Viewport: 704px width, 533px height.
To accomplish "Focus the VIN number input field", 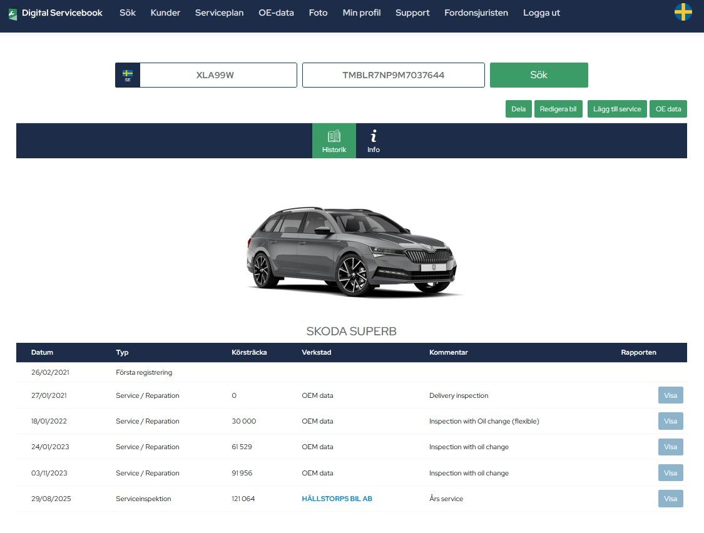I will click(393, 75).
